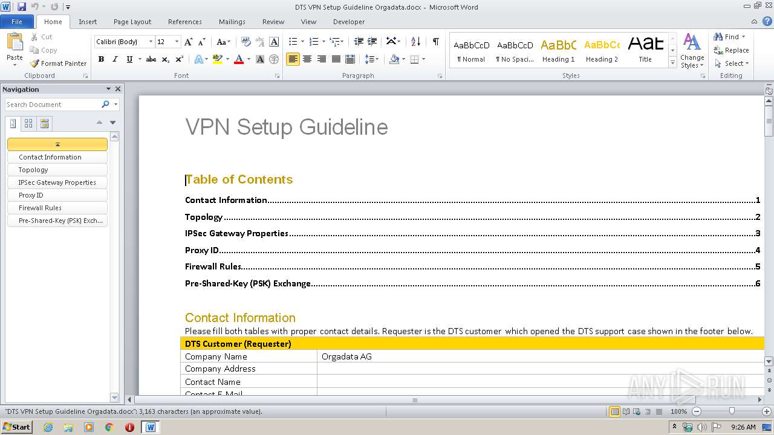Apply the Title style

(x=645, y=51)
